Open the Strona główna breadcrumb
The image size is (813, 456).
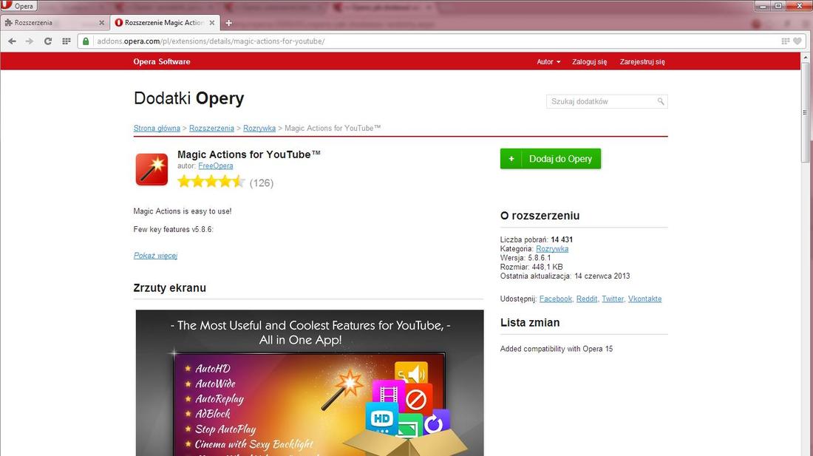coord(157,128)
